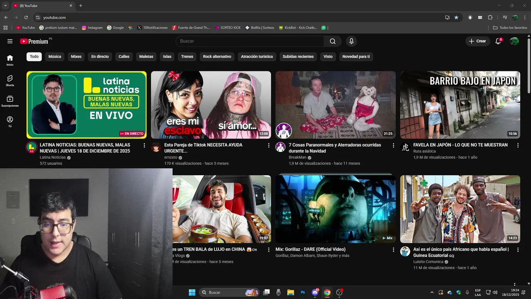Select the En directo filter chip
Image resolution: width=531 pixels, height=299 pixels.
100,56
